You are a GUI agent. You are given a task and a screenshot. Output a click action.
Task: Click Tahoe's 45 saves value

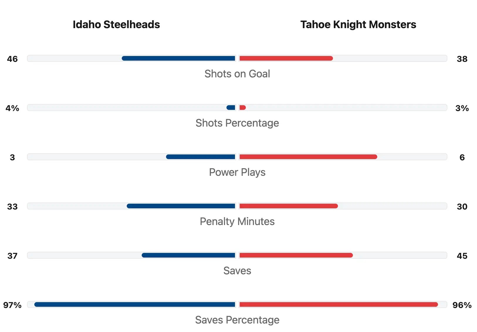point(462,256)
